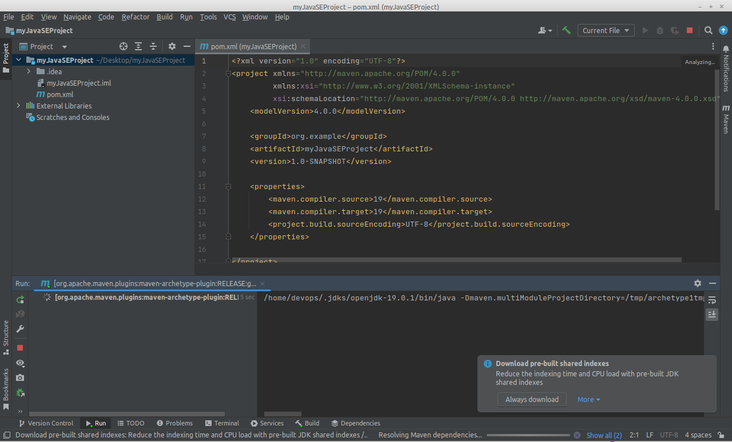The image size is (732, 442).
Task: Rerun the Maven task with green arrow
Action: pos(20,299)
